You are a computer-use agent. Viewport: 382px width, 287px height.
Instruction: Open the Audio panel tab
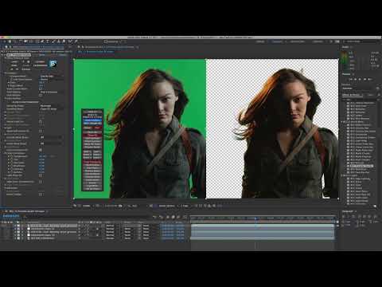345,47
